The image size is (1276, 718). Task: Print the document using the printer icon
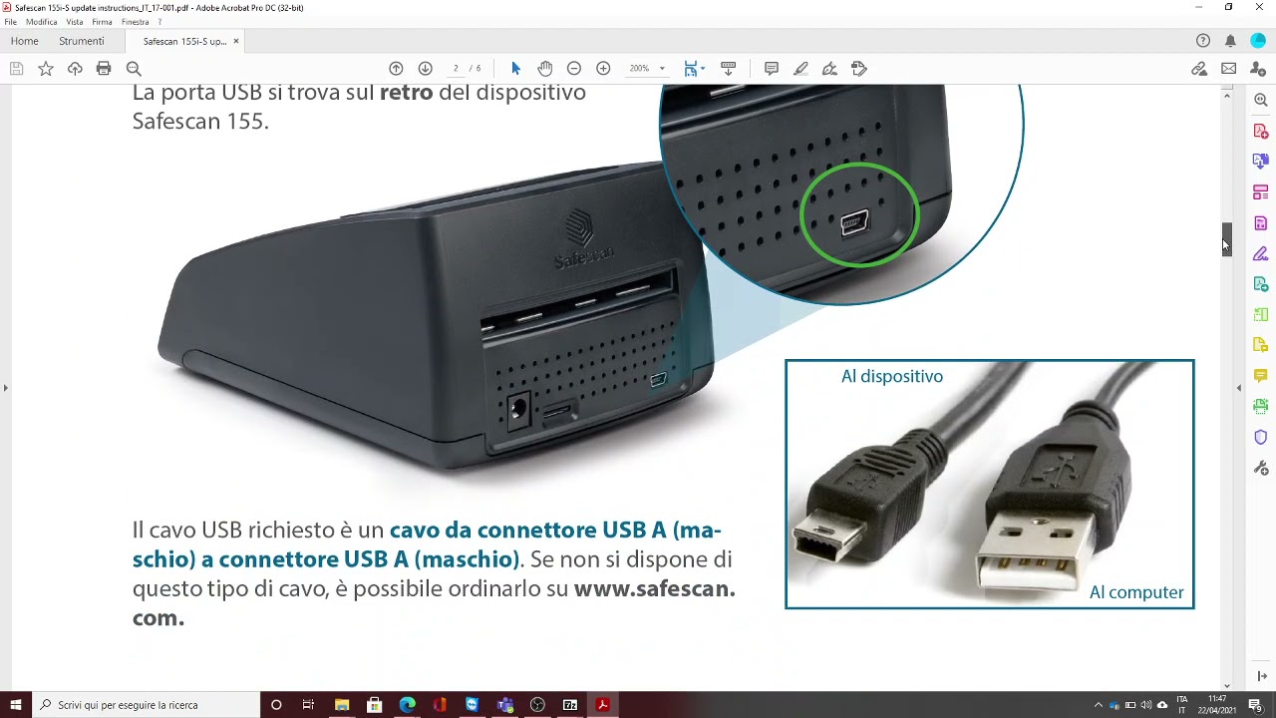(104, 69)
